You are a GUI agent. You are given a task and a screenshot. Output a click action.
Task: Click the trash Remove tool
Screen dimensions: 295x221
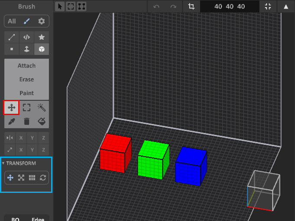point(26,121)
